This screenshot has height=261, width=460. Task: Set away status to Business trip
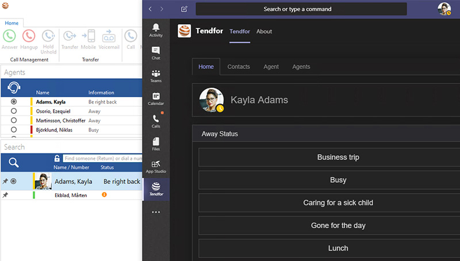tap(329, 158)
